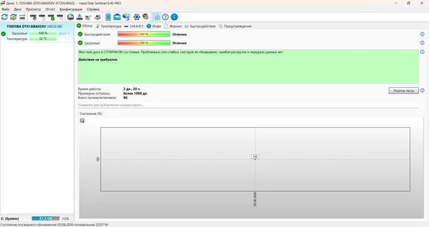Switch to the Журнал tab
Viewport: 429px width, 227px height.
[x=173, y=26]
